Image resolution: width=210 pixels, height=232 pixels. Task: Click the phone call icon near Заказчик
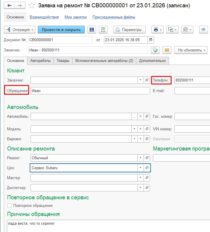coord(155,50)
